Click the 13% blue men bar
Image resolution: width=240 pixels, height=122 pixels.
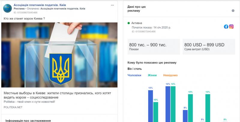point(150,106)
